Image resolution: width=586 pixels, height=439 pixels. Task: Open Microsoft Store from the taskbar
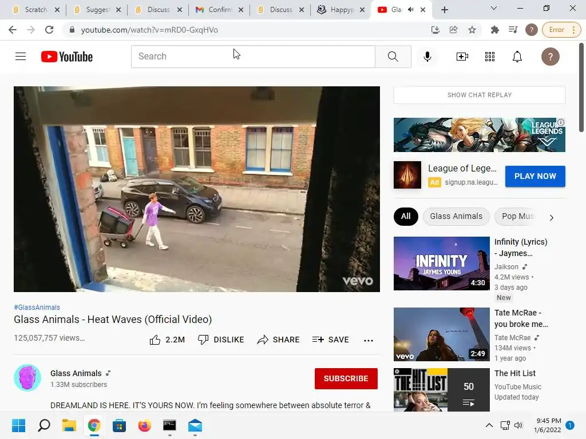tap(119, 425)
